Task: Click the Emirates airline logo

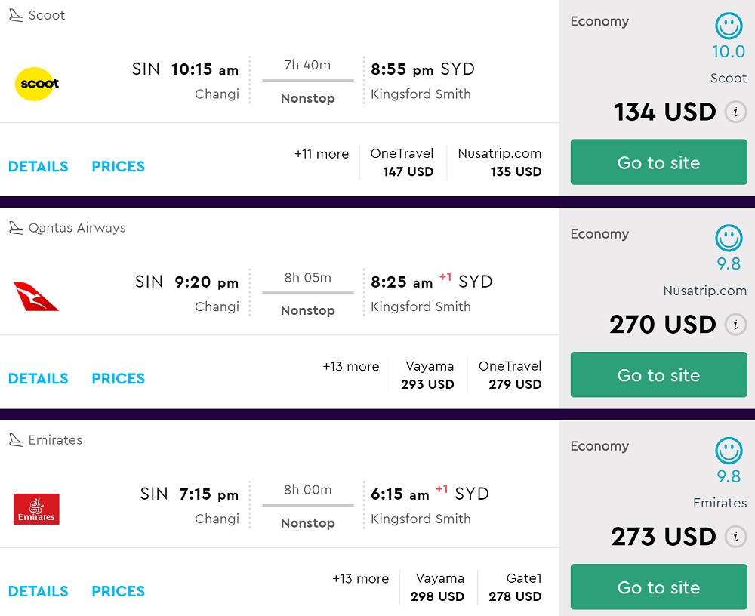Action: pos(36,509)
